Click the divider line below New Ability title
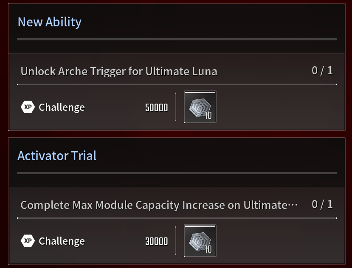This screenshot has height=268, width=352. 177,39
